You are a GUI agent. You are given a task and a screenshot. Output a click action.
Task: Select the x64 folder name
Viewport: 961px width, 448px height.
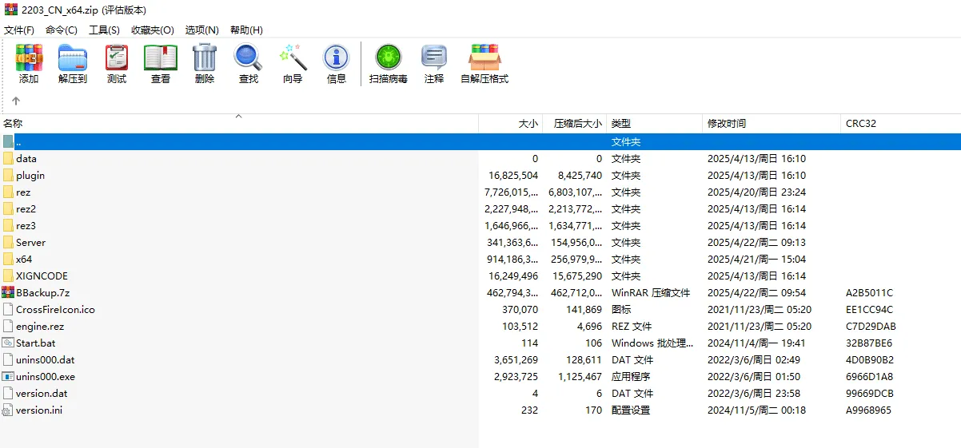(24, 259)
